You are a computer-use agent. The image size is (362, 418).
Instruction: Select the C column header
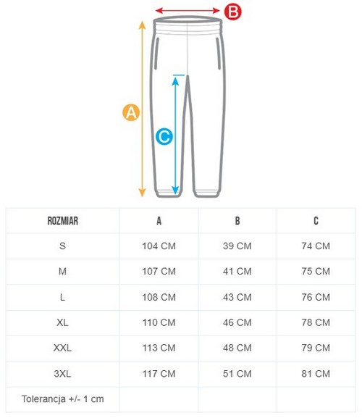[x=316, y=221]
